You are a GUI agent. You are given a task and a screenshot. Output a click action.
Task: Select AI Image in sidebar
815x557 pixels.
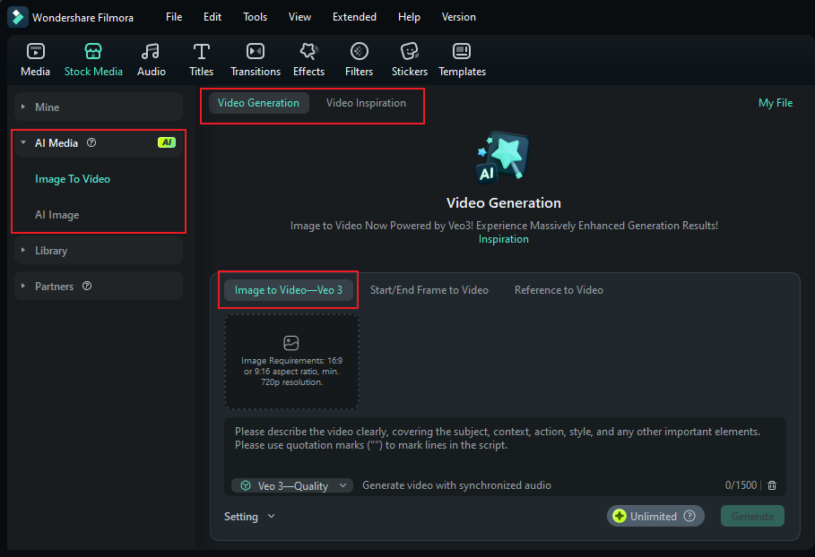point(56,215)
